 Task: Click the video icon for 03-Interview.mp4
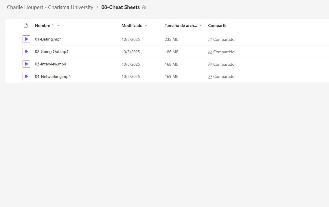[26, 64]
